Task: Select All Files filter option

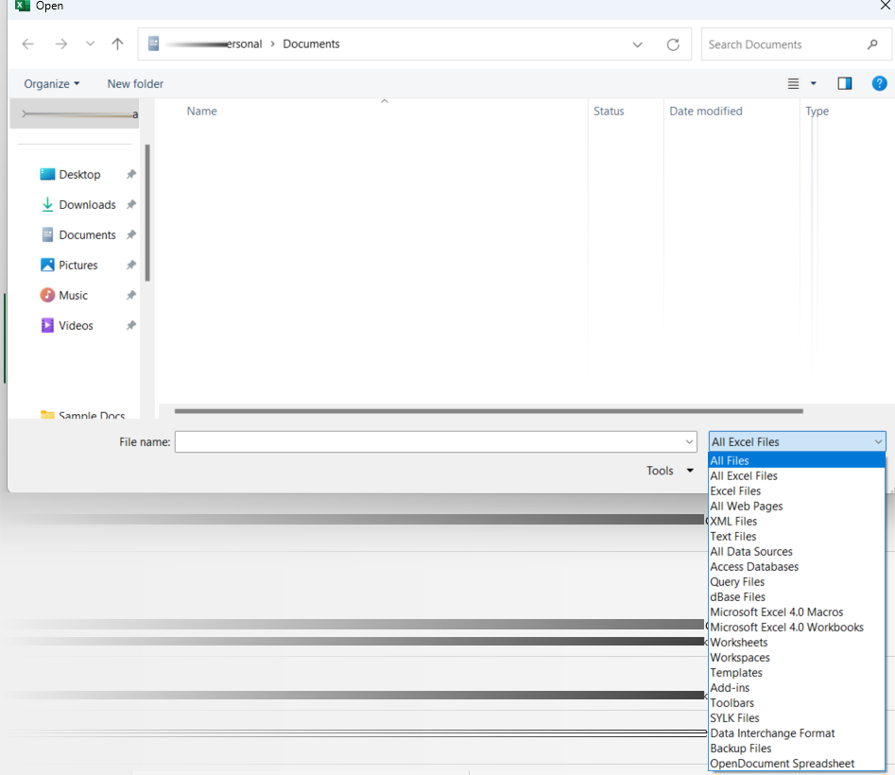Action: (x=797, y=460)
